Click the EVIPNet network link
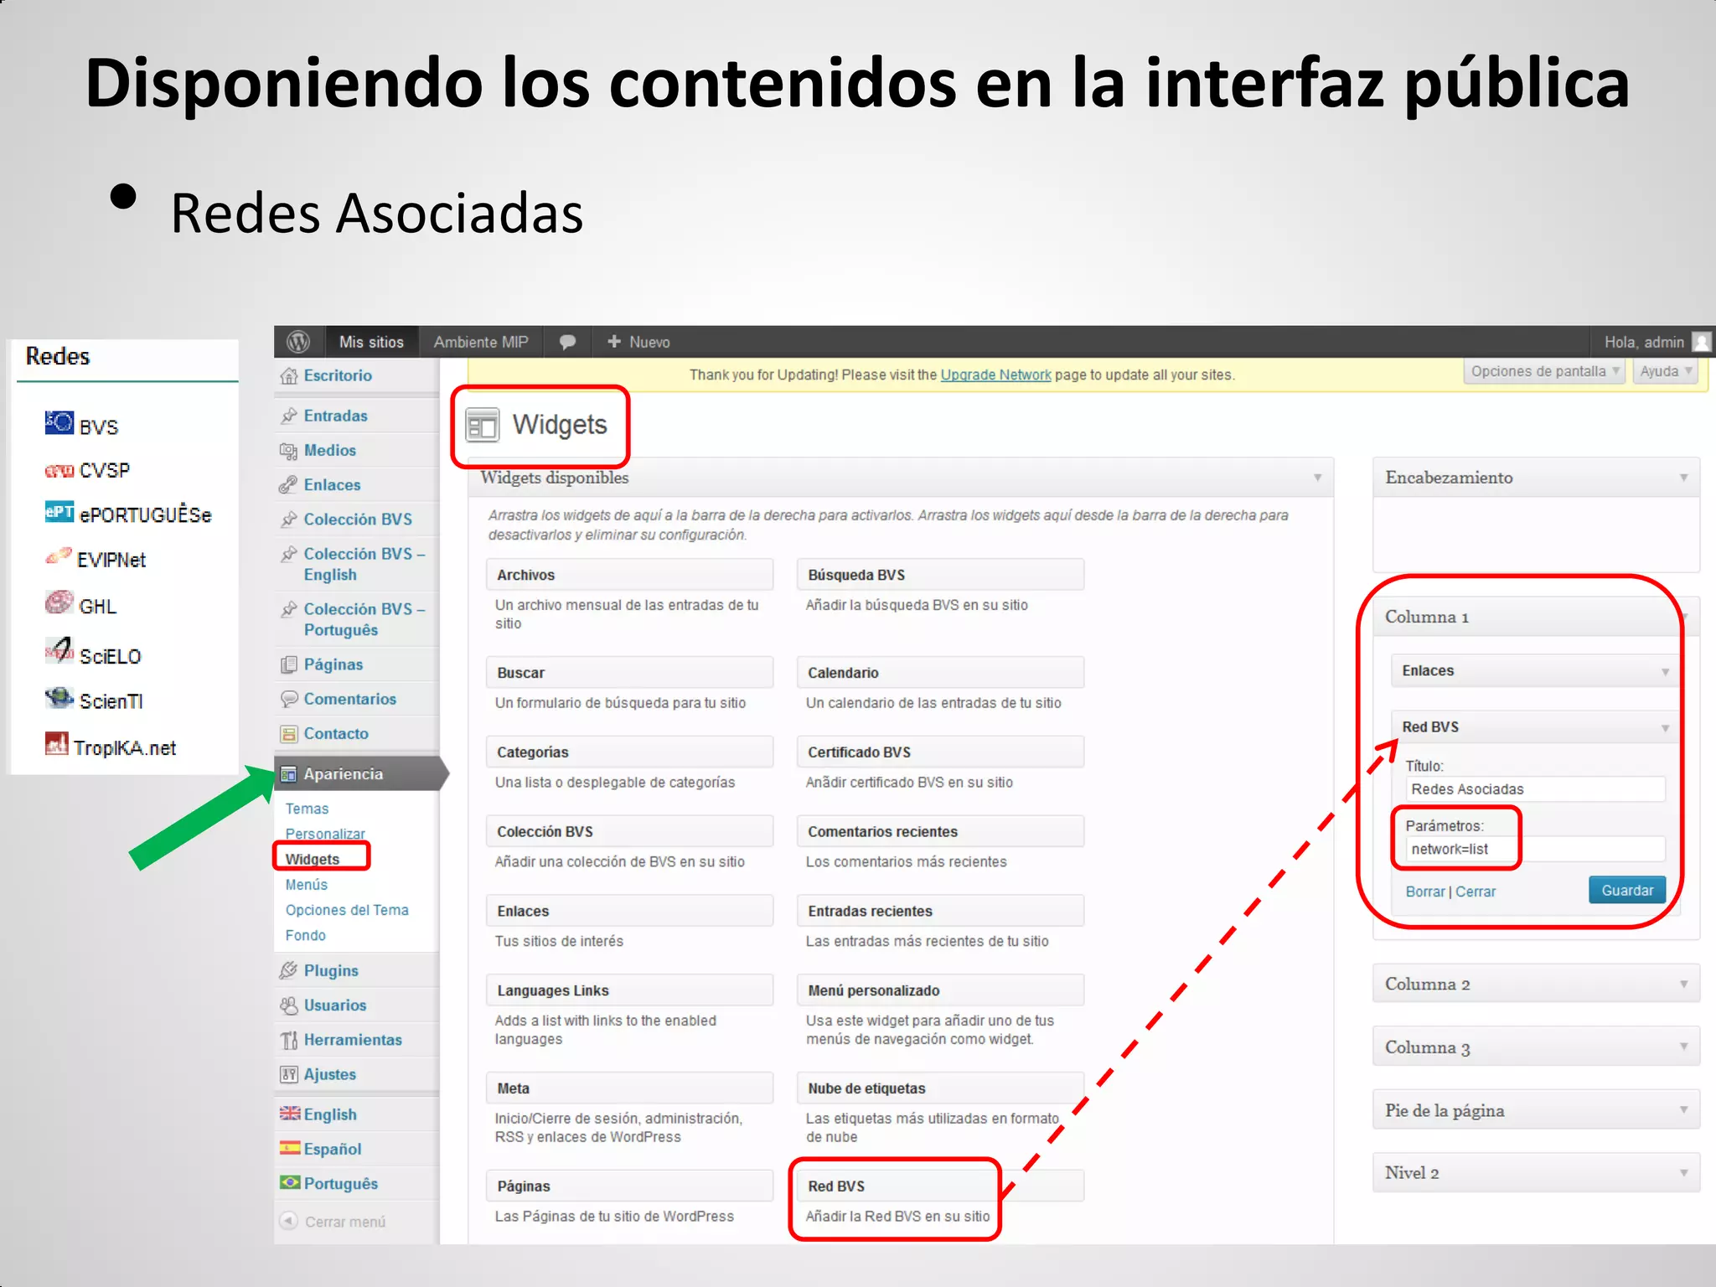 coord(111,560)
